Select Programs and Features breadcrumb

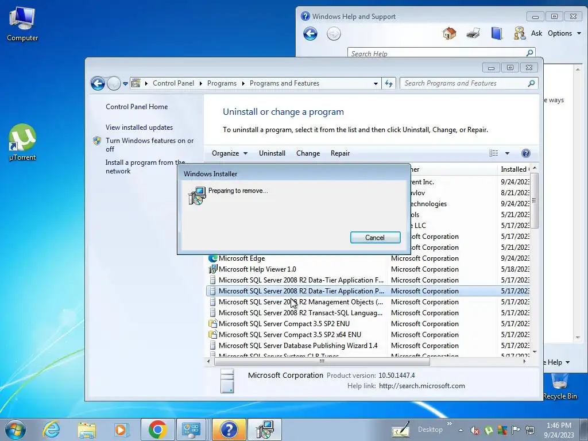[x=284, y=83]
